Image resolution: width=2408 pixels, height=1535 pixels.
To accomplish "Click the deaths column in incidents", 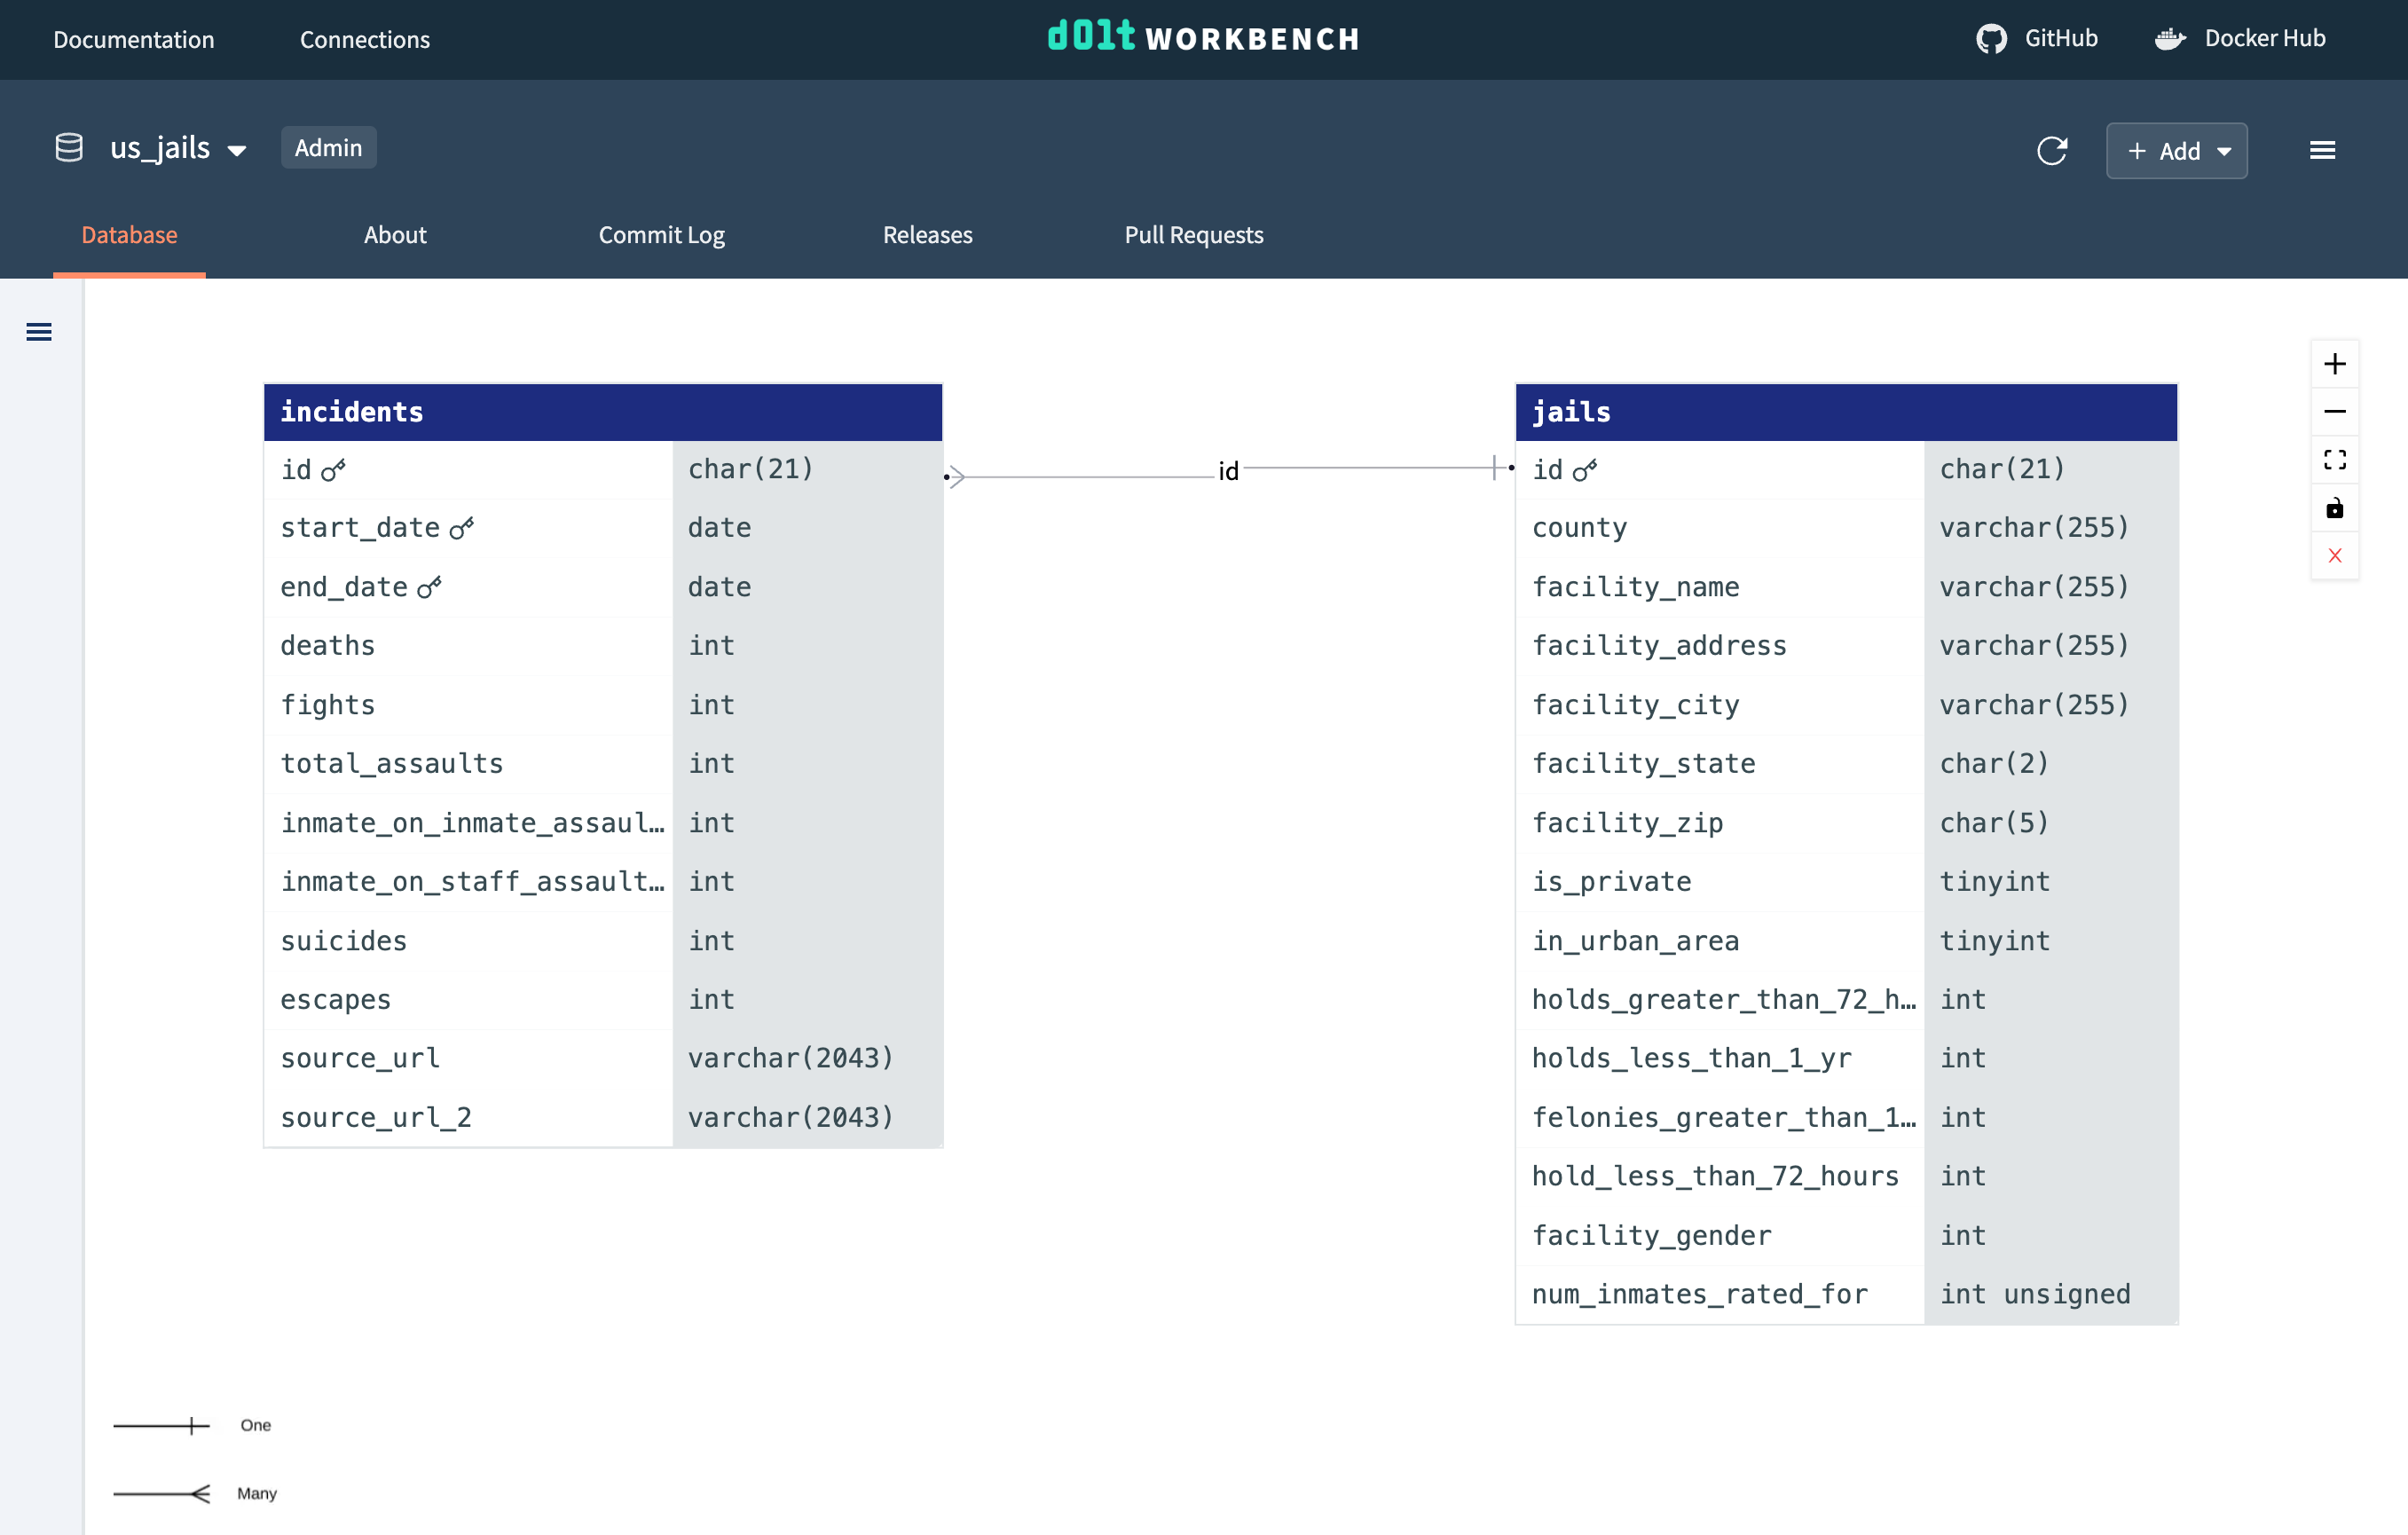I will coord(603,646).
